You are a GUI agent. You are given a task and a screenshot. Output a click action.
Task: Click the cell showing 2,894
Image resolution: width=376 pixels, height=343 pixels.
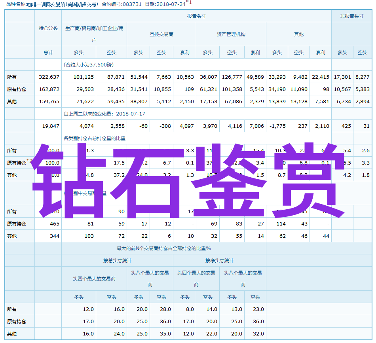point(362,101)
